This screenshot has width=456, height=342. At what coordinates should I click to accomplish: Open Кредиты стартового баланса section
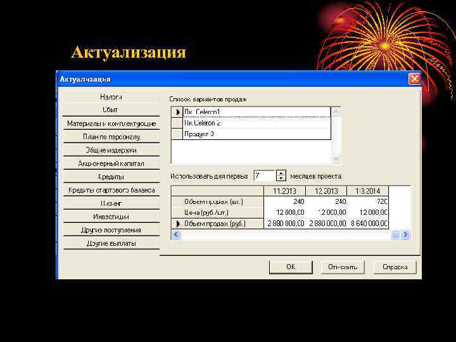[111, 190]
